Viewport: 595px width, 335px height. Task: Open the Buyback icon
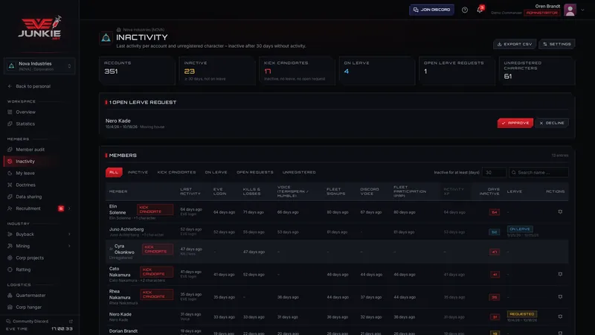[10, 234]
